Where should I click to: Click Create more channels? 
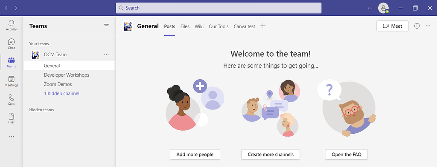pyautogui.click(x=270, y=155)
